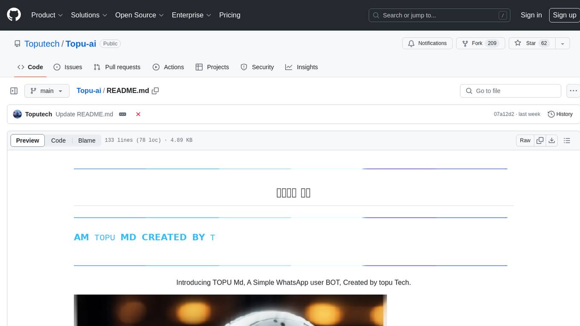Click the AM TOPU MD CREATED BY typing banner

point(145,237)
